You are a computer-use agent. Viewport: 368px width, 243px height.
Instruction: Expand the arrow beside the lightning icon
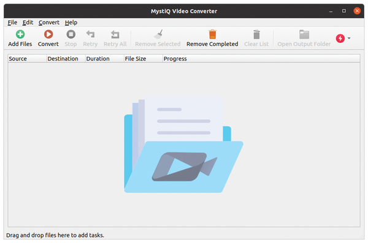pos(349,38)
